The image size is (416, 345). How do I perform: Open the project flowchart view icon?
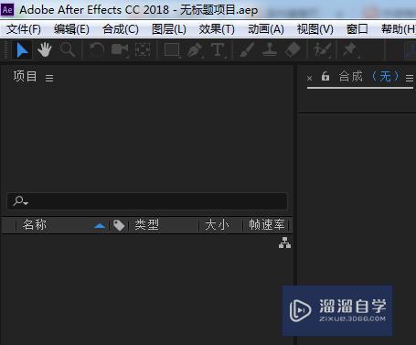[x=284, y=243]
